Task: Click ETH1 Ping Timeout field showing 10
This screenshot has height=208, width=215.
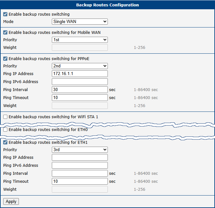Action: pyautogui.click(x=80, y=181)
